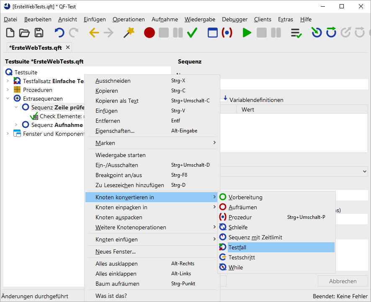Close the ErsteWebTests.qft tab
The width and height of the screenshot is (371, 302).
pos(68,48)
